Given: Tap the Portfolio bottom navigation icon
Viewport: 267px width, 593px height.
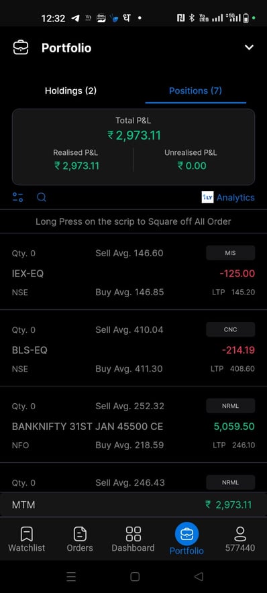Looking at the screenshot, I should click(x=186, y=533).
